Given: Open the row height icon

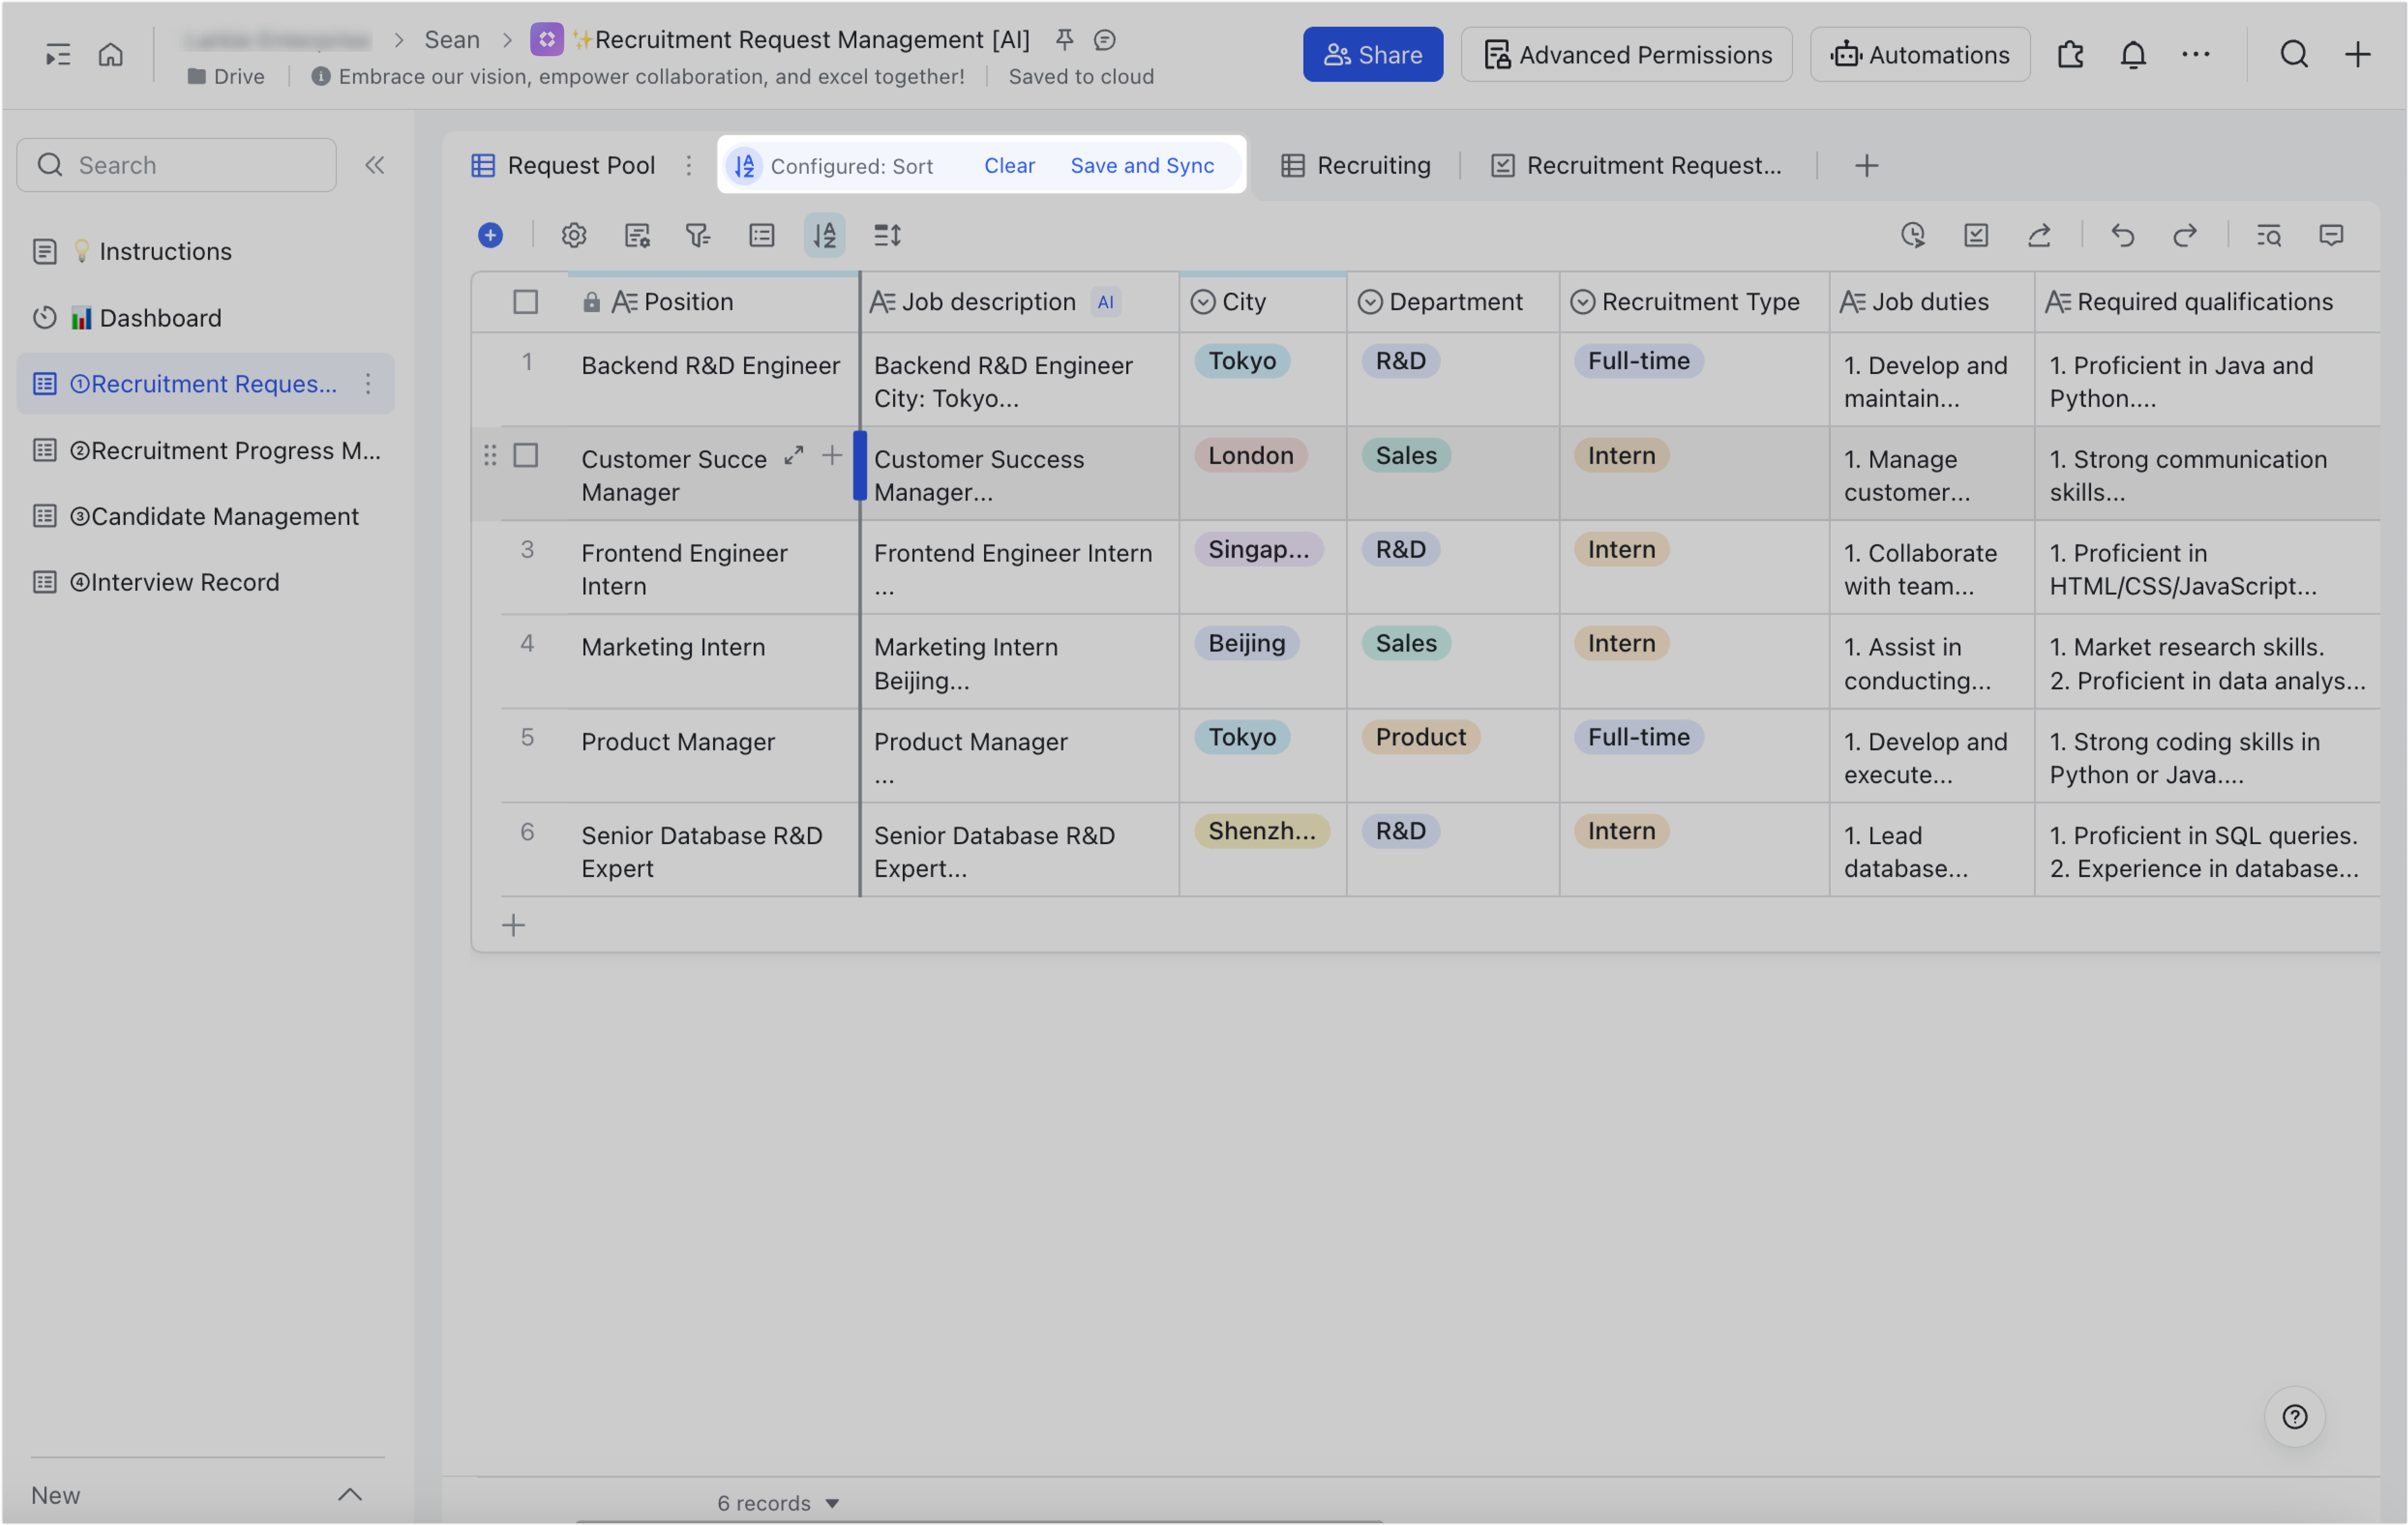Looking at the screenshot, I should [888, 235].
